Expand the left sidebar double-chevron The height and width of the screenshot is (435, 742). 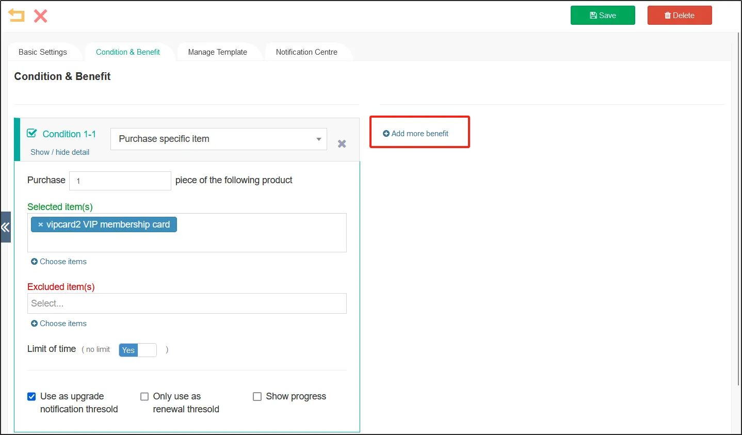click(5, 227)
